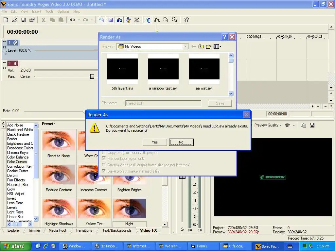Select the Normal Edit tool
The image size is (335, 251).
(x=148, y=20)
